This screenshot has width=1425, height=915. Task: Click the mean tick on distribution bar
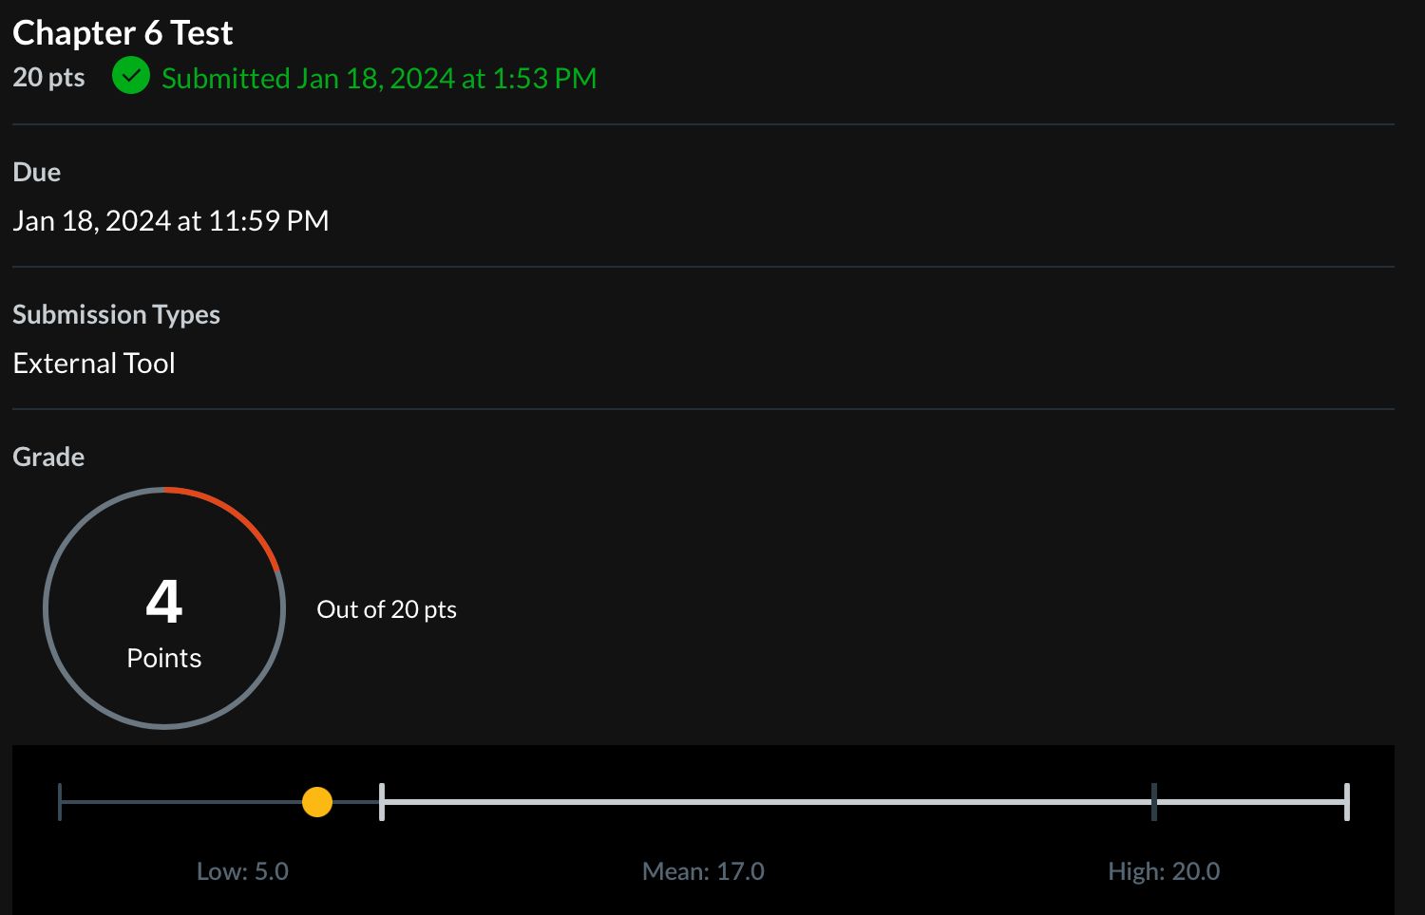click(x=1154, y=802)
